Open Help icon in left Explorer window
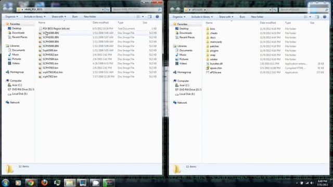Viewport: 333px width, 187px height. 157,17
